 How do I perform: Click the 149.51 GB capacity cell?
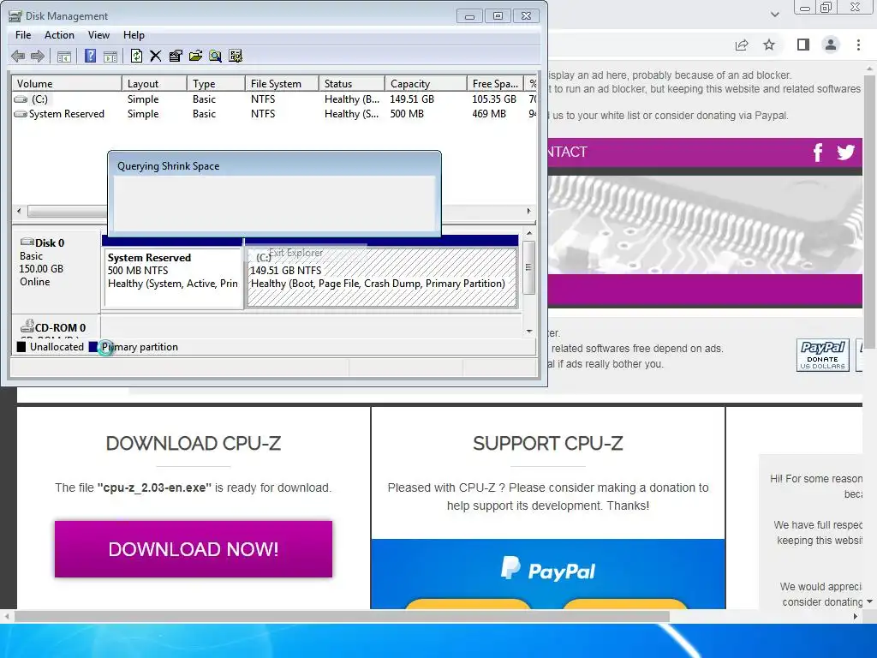click(412, 99)
